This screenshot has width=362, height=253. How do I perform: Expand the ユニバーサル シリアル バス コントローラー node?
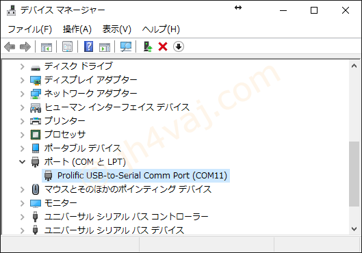(x=22, y=217)
